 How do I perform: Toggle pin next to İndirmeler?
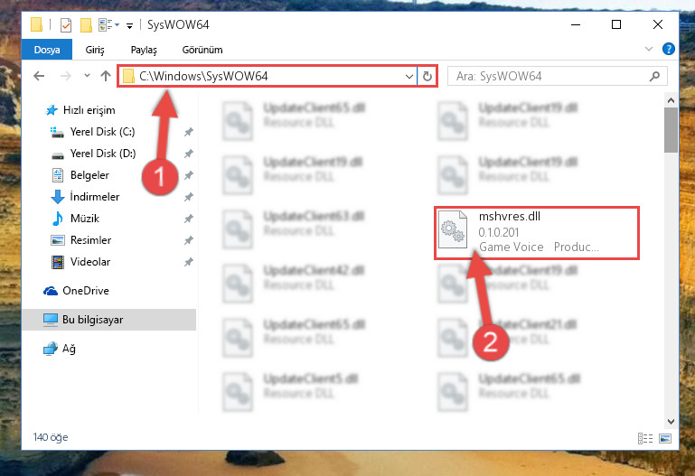point(189,197)
